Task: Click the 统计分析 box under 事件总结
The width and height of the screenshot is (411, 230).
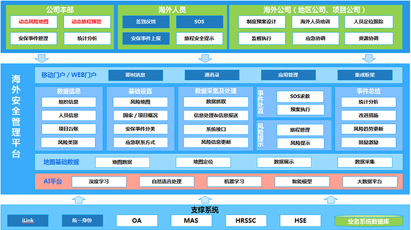Action: (x=368, y=102)
